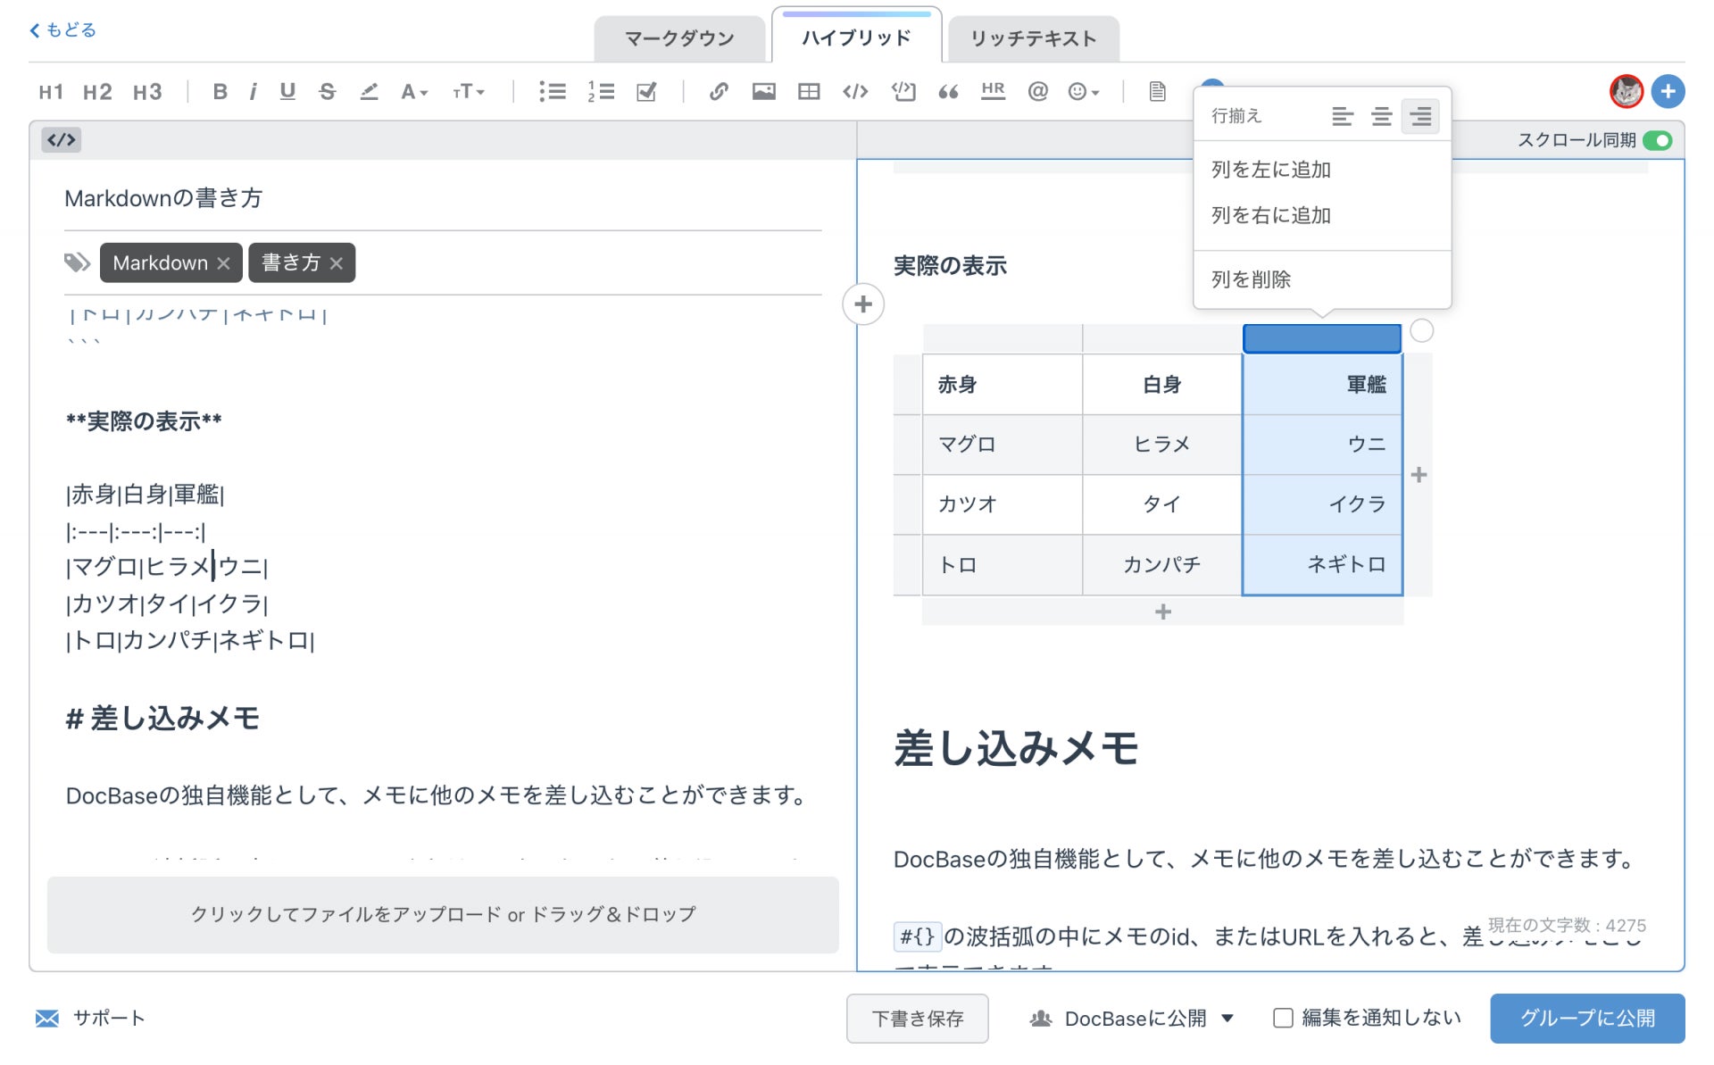
Task: Select the round handle beside the table
Action: tap(1421, 331)
